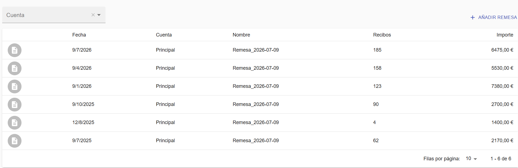
Task: Open document icon for 12/8/2025 remesa
Action: click(x=15, y=123)
